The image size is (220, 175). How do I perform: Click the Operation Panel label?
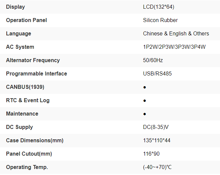(26, 20)
